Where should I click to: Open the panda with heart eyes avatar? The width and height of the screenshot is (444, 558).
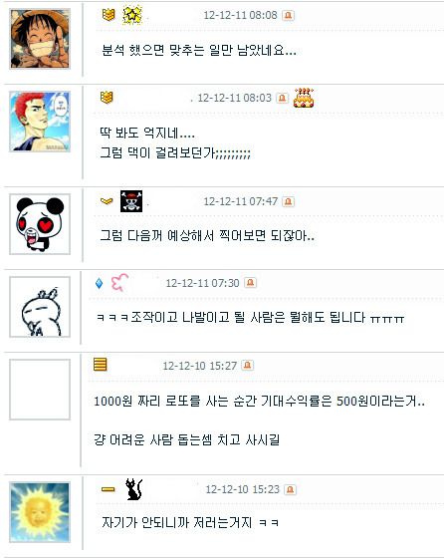point(40,224)
